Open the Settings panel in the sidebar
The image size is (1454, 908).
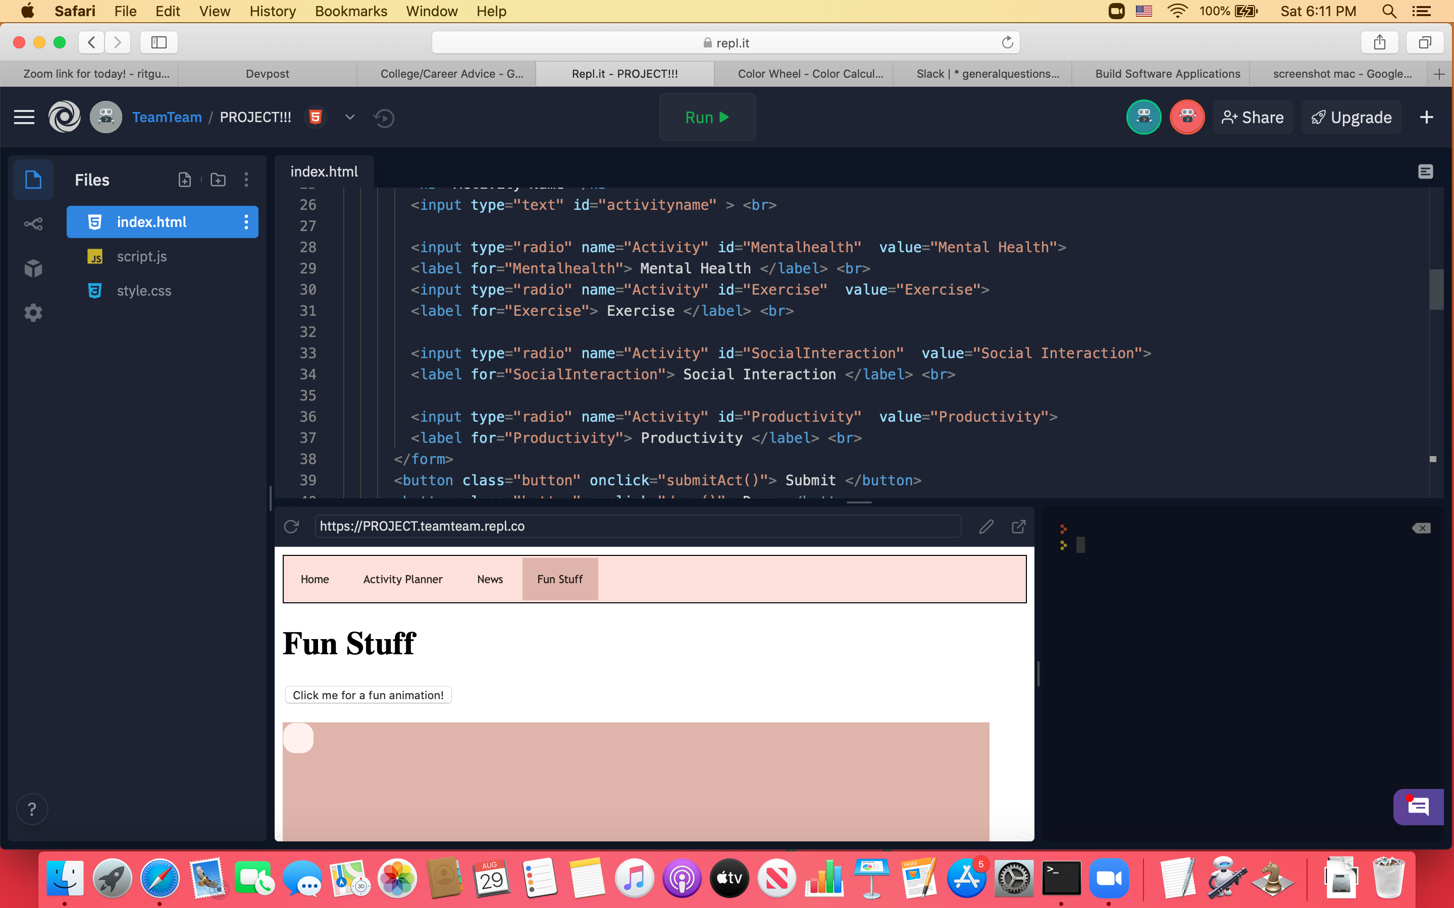tap(32, 312)
